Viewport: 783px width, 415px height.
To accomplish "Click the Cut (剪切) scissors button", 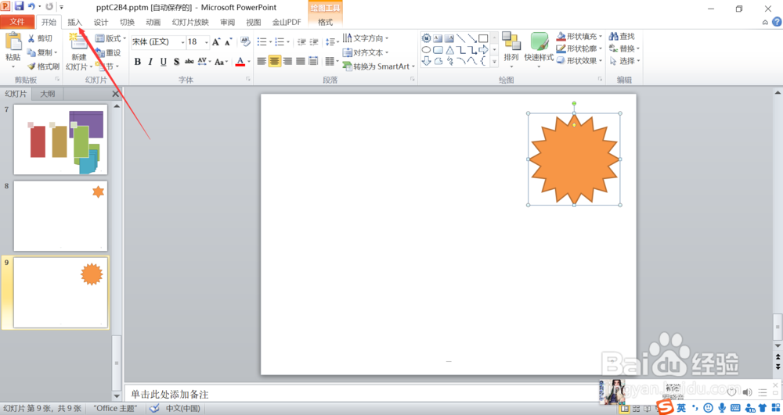I will click(39, 38).
